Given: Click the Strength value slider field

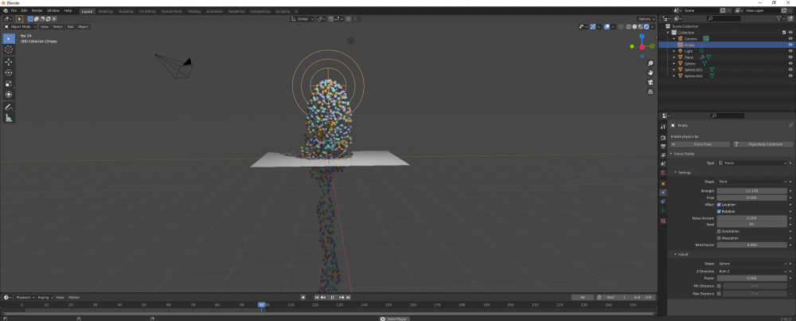Looking at the screenshot, I should [x=751, y=191].
